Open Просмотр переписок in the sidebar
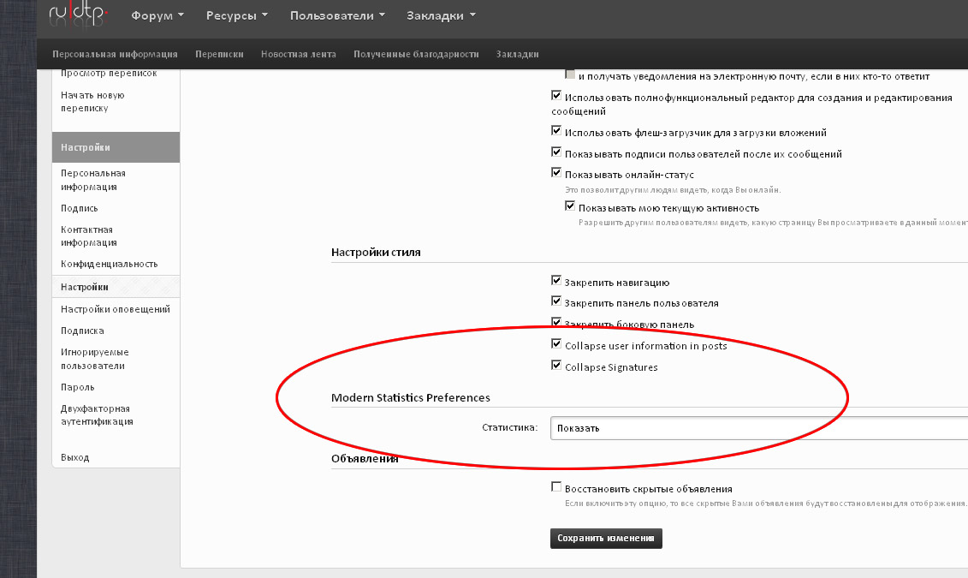The width and height of the screenshot is (968, 578). point(109,74)
